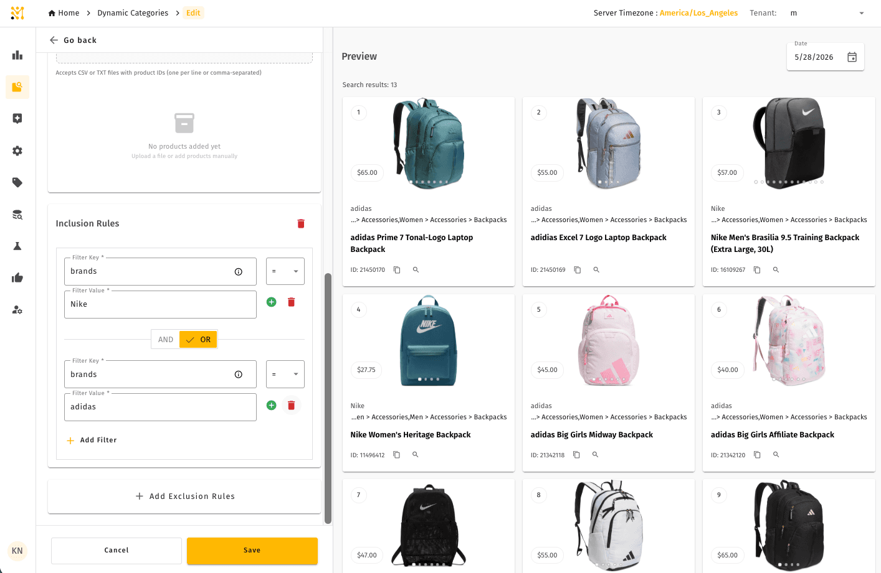Image resolution: width=881 pixels, height=573 pixels.
Task: Select the OR rule operator
Action: pos(198,340)
